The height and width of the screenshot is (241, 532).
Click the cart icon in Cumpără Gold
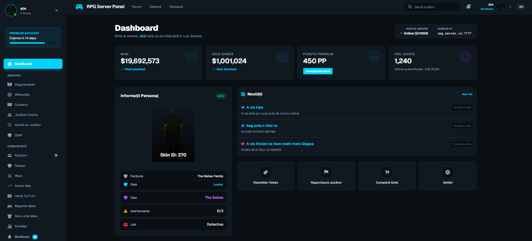pyautogui.click(x=387, y=173)
